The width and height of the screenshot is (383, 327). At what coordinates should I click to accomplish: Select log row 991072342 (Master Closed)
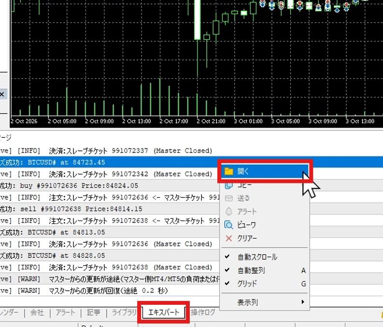pos(110,174)
